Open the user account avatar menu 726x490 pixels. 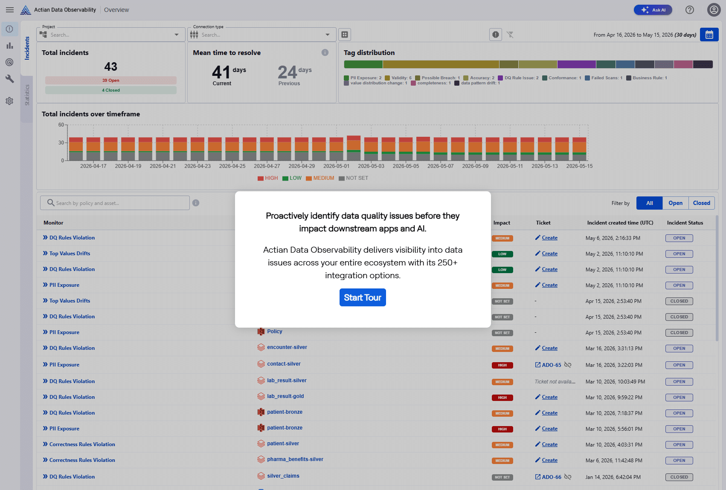pyautogui.click(x=714, y=10)
